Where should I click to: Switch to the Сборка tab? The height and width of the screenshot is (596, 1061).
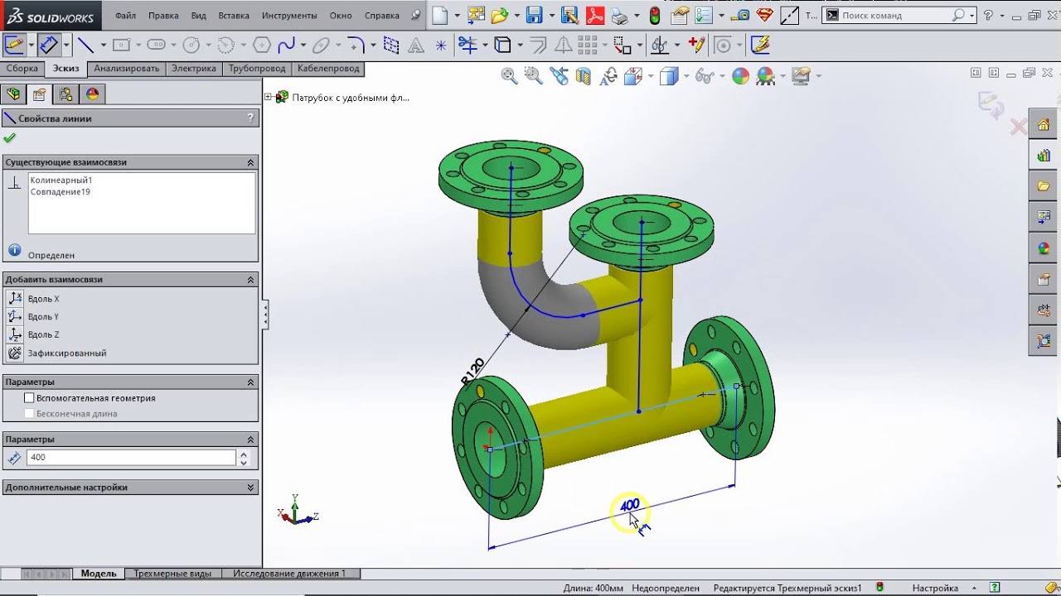pos(22,69)
